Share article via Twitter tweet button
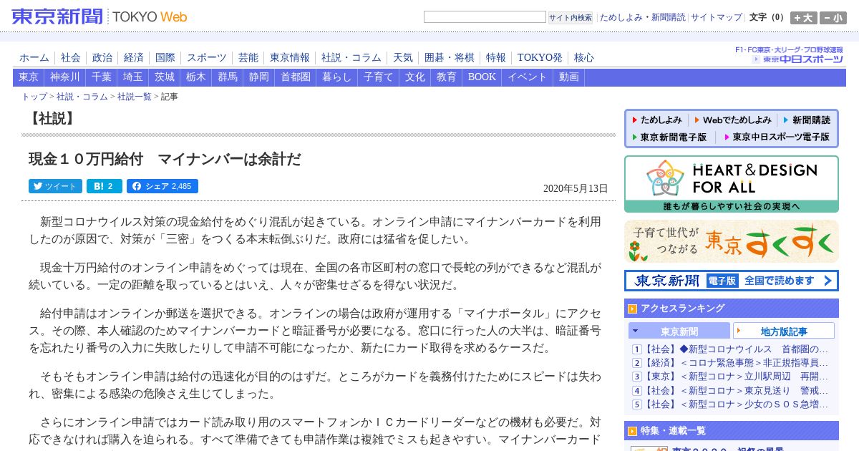859x451 pixels. pyautogui.click(x=55, y=186)
